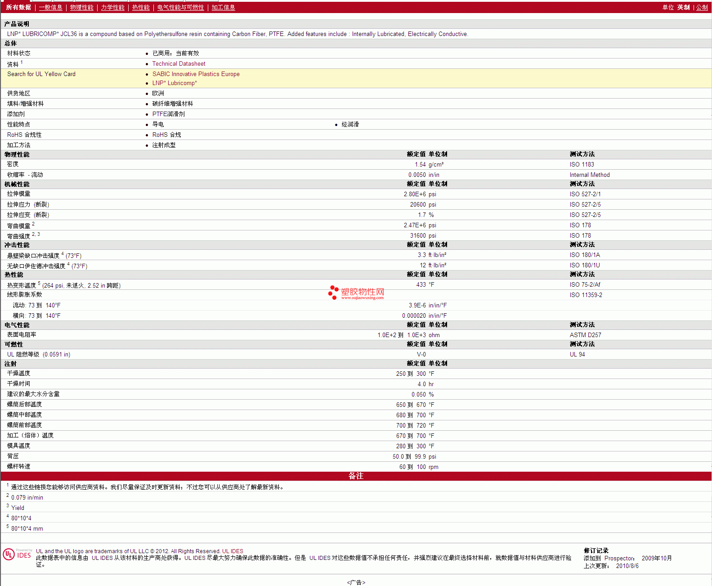This screenshot has width=712, height=586.
Task: Go to the 力学性能 tab
Action: point(112,8)
